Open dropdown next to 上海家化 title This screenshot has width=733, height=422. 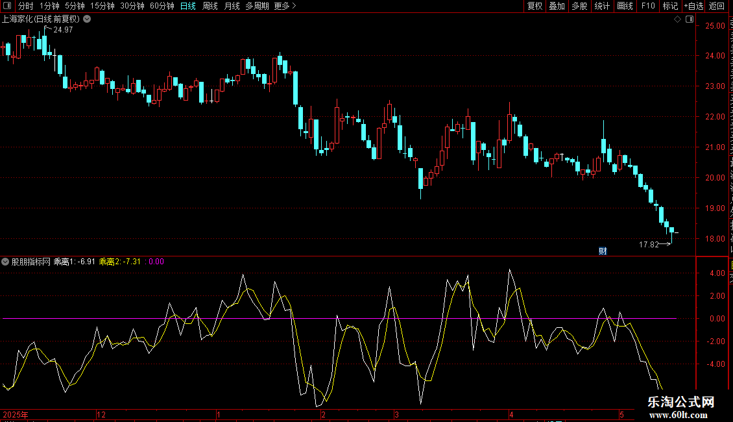(x=87, y=19)
